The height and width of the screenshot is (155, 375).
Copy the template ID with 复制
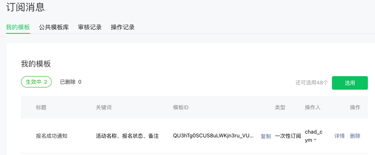[266, 136]
